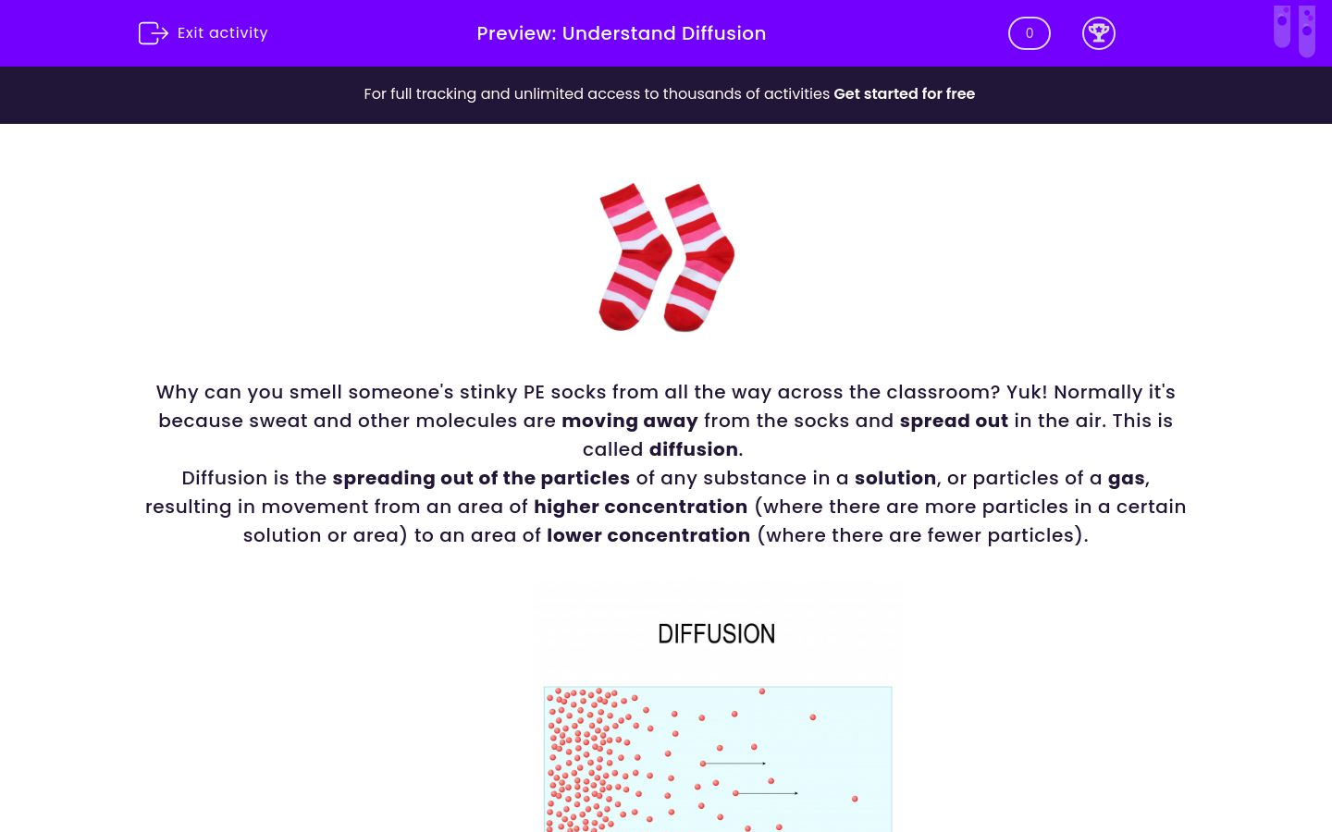Open the Get started for free link

[x=904, y=93]
